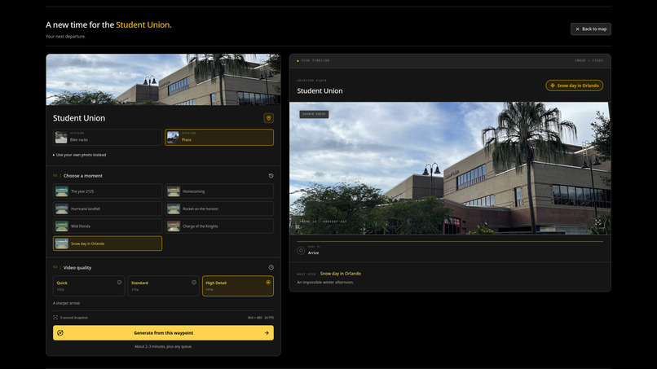Pick the Wild Florida moment

coord(108,226)
